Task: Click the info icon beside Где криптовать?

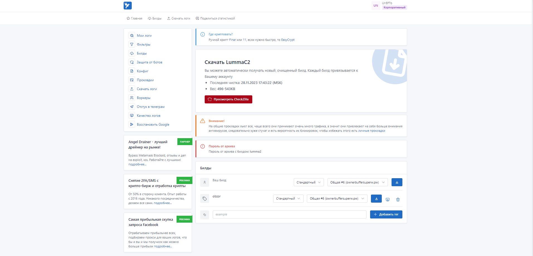Action: coord(203,34)
